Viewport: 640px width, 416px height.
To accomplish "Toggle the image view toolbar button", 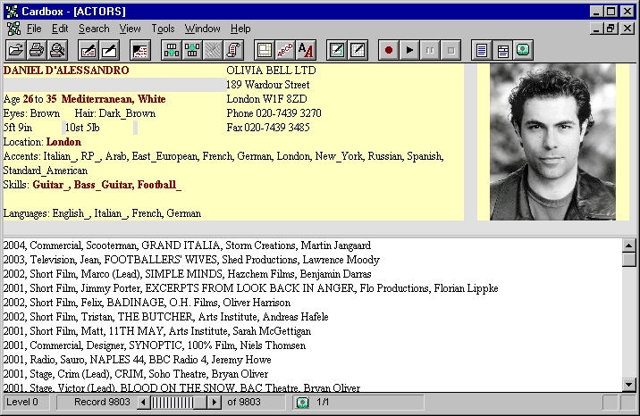I will (522, 50).
